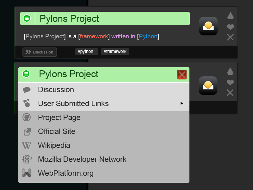This screenshot has width=253, height=190.
Task: Click the green hexagon icon in top card title
Action: 27,18
